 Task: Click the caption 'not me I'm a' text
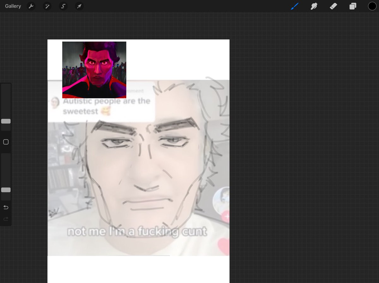pyautogui.click(x=101, y=232)
